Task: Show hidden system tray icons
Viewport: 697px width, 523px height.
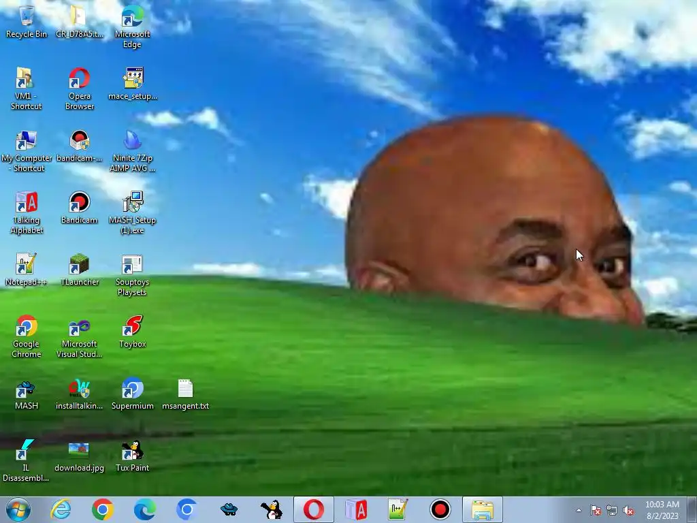Action: [579, 511]
